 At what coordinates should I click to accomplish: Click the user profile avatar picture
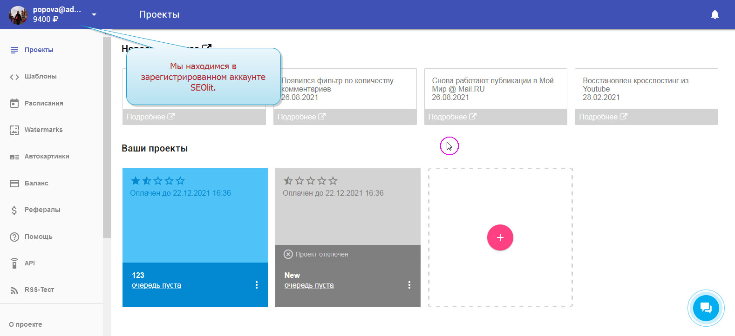(x=18, y=15)
